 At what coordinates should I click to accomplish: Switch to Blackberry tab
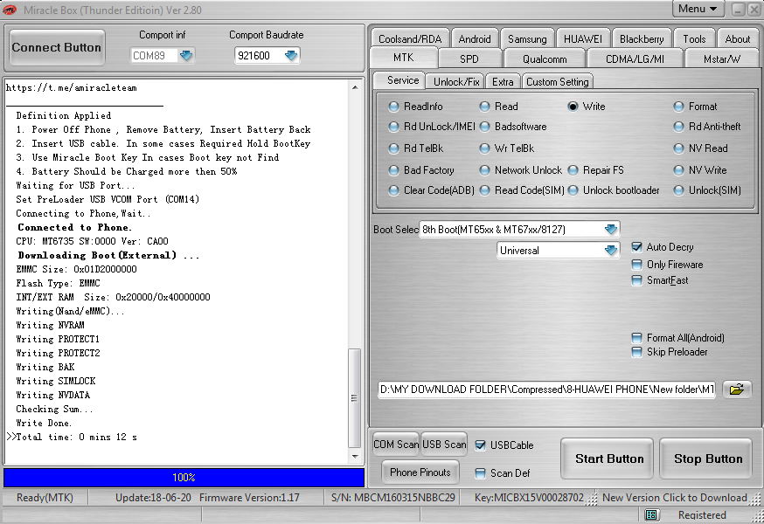click(642, 38)
